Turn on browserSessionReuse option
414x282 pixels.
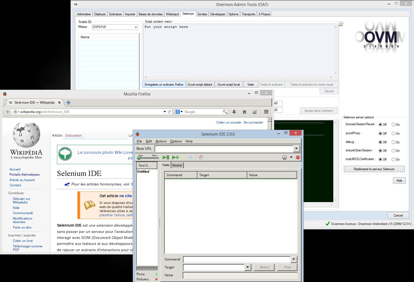coord(394,125)
